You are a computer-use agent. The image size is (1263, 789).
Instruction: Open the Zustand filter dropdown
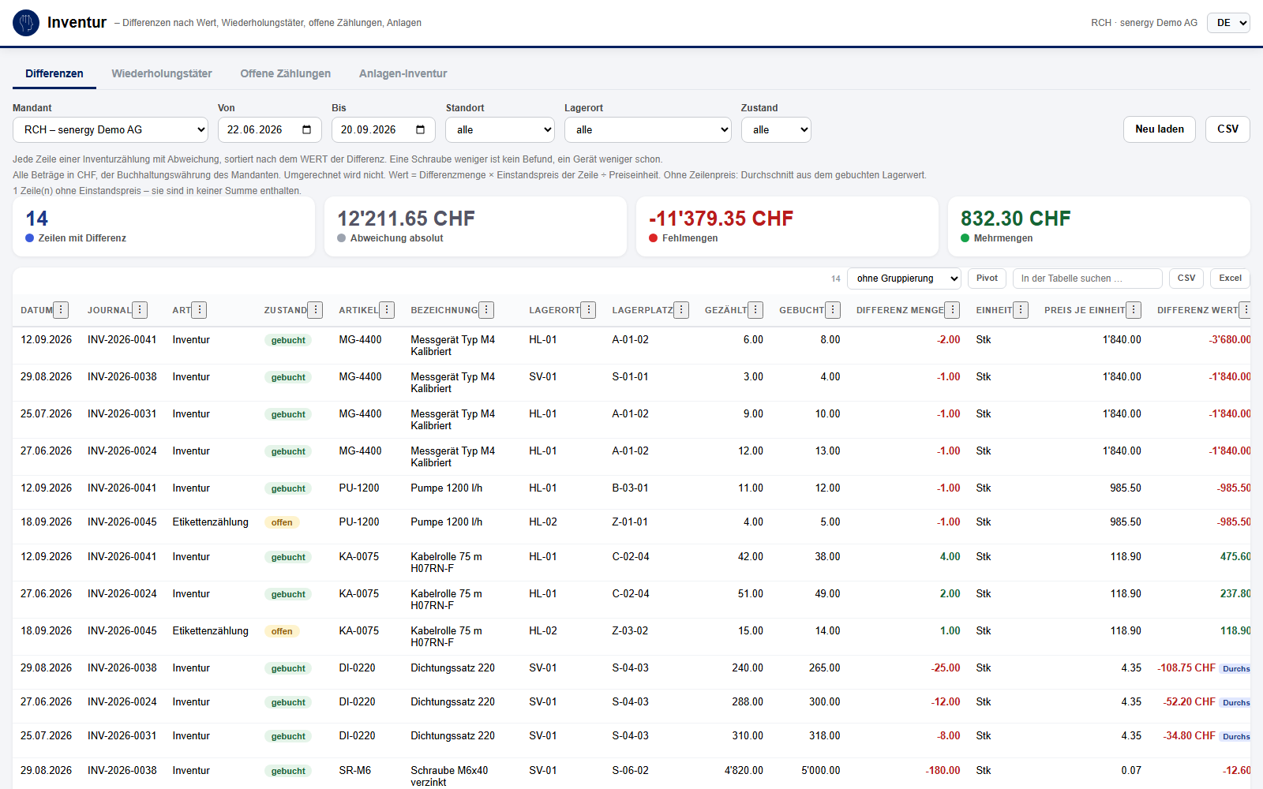pos(776,130)
